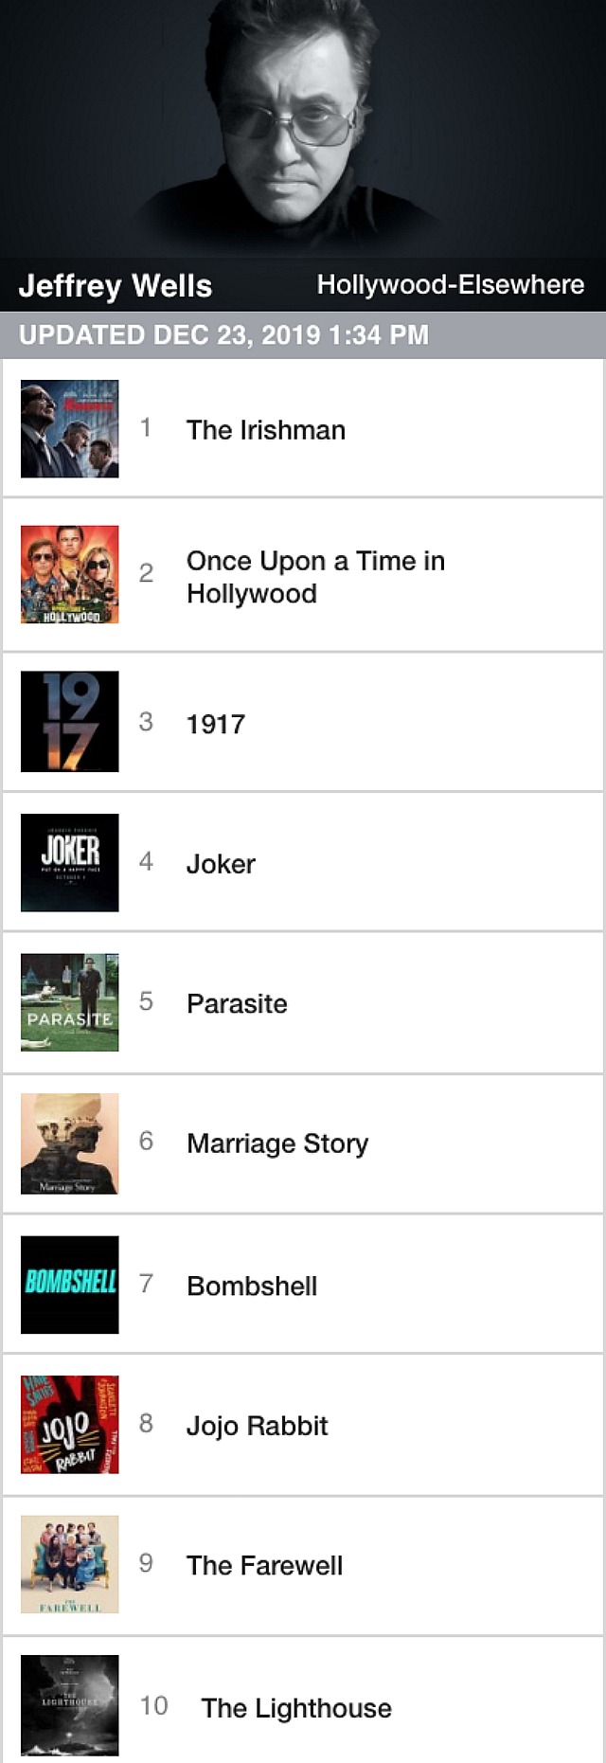This screenshot has width=606, height=1763.
Task: Select the Marriage Story poster thumbnail
Action: pyautogui.click(x=70, y=1143)
